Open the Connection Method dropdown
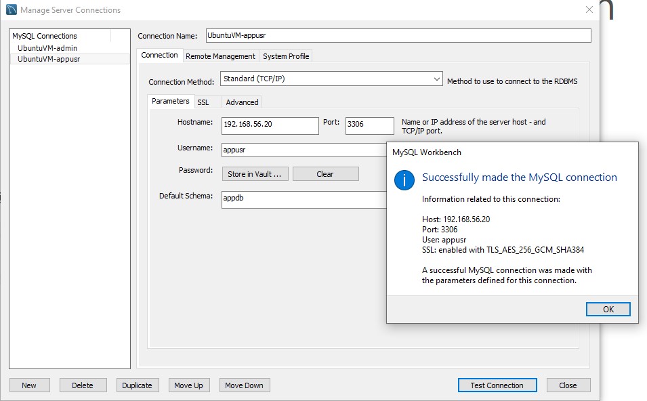 (331, 79)
